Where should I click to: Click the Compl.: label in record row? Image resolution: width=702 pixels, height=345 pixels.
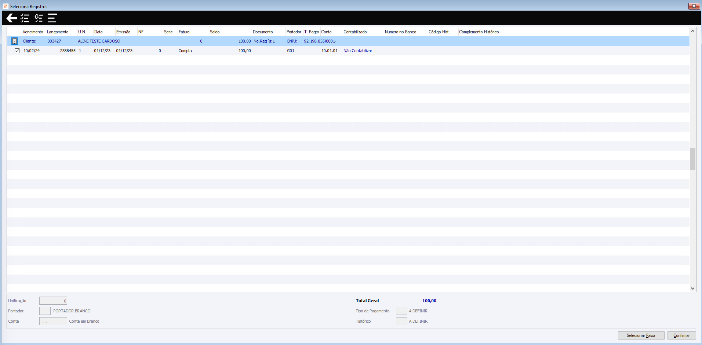185,51
